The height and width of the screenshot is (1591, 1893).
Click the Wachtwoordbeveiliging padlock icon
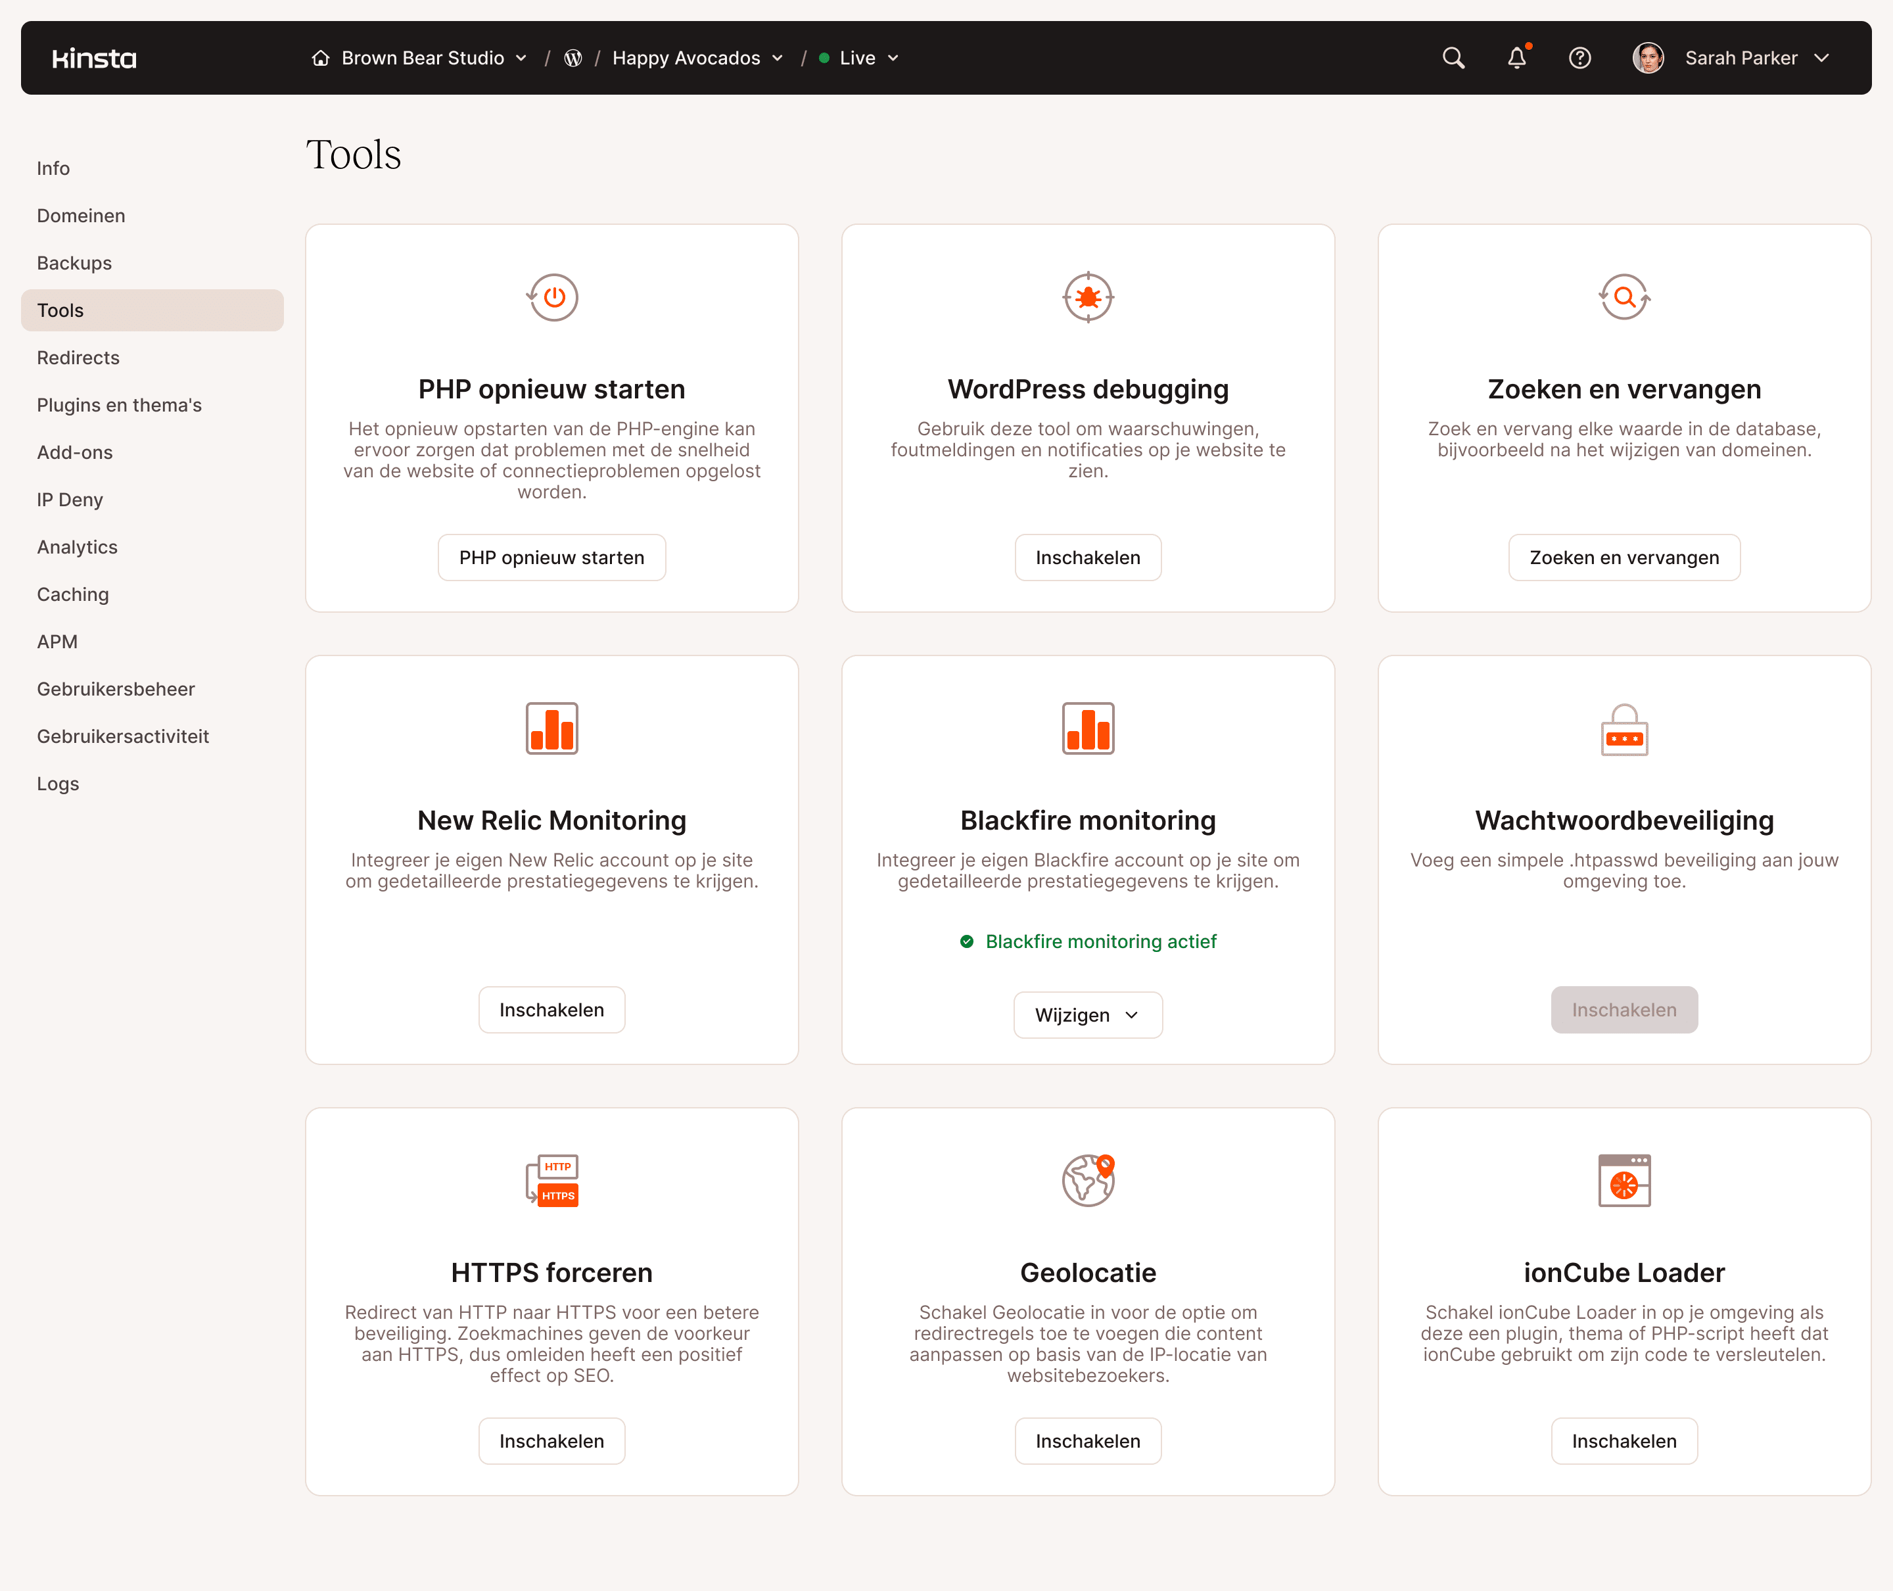[x=1624, y=728]
